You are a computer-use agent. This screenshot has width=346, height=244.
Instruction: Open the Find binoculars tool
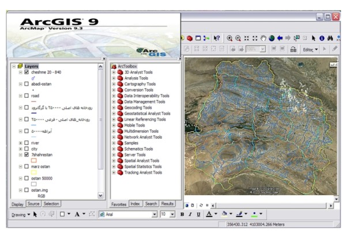(x=330, y=38)
